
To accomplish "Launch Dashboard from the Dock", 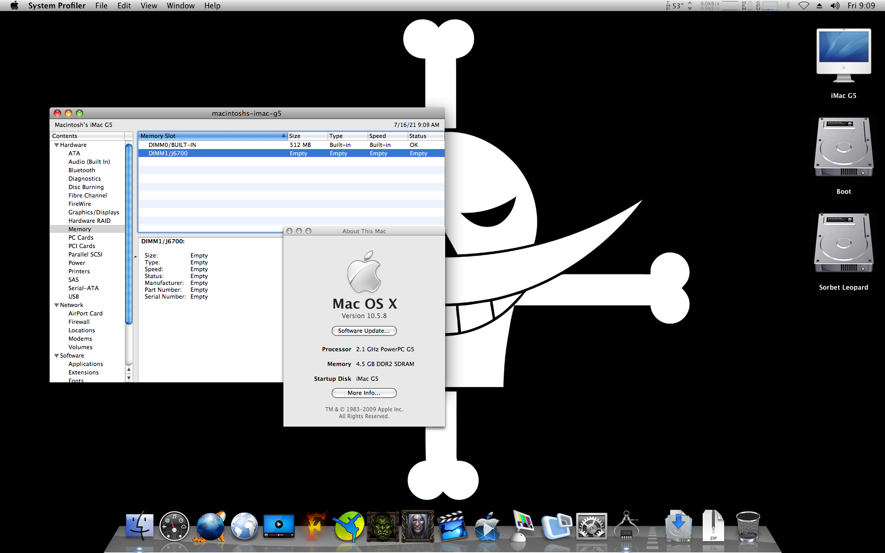I will (174, 526).
